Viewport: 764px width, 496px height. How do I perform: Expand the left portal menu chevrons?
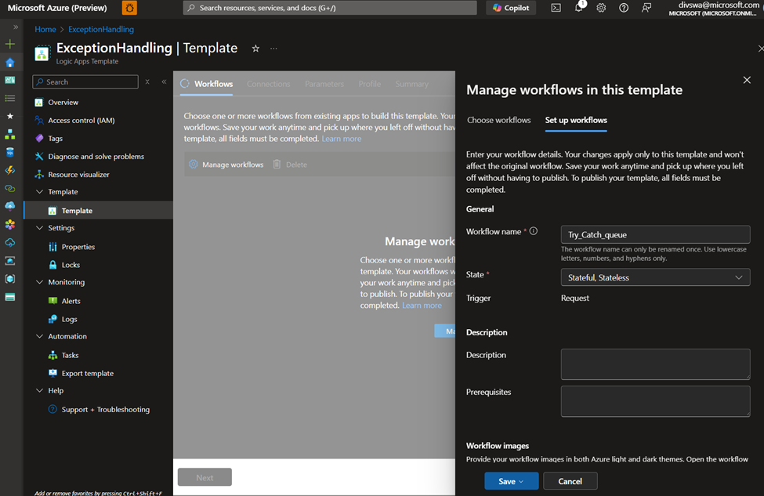(x=16, y=27)
